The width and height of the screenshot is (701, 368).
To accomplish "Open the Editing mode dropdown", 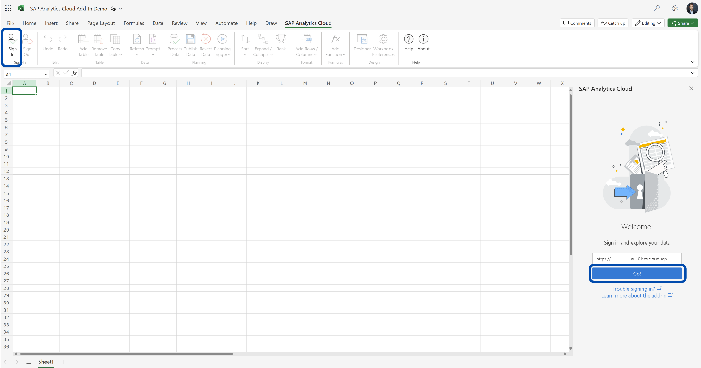I will coord(647,23).
